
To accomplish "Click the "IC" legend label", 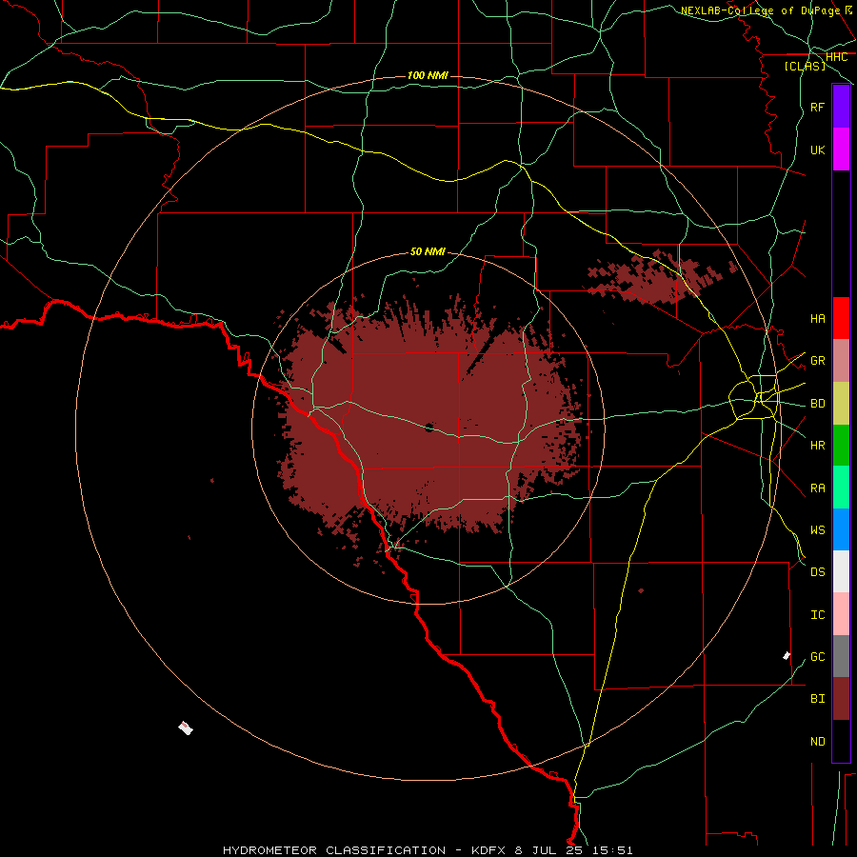I will pos(817,615).
